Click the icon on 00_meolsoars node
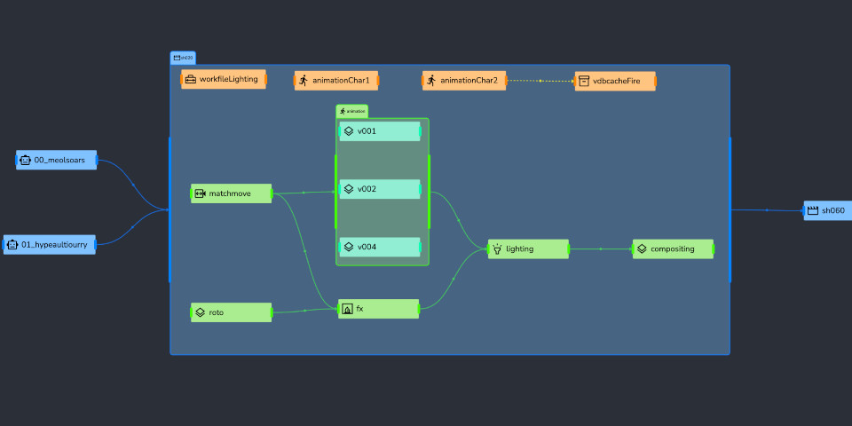Screen dimensions: 852x426 click(x=26, y=161)
